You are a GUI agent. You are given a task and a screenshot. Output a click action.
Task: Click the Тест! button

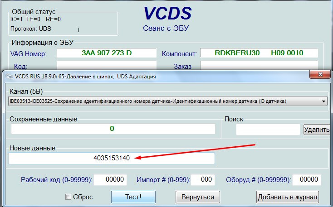point(133,197)
